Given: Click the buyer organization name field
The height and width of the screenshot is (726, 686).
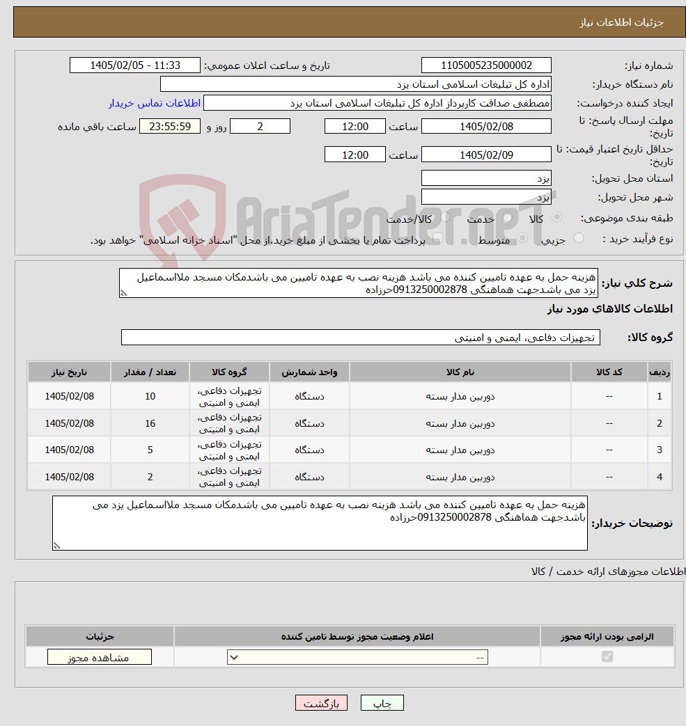Looking at the screenshot, I should pos(356,84).
